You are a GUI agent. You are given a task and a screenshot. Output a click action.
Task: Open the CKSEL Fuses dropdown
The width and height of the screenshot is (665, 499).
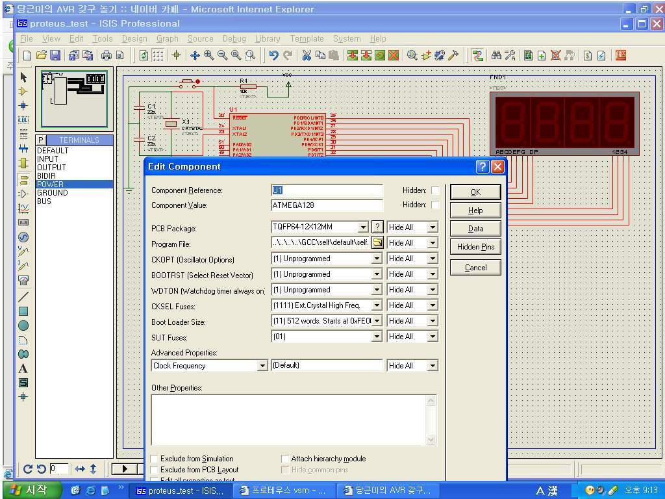(376, 305)
